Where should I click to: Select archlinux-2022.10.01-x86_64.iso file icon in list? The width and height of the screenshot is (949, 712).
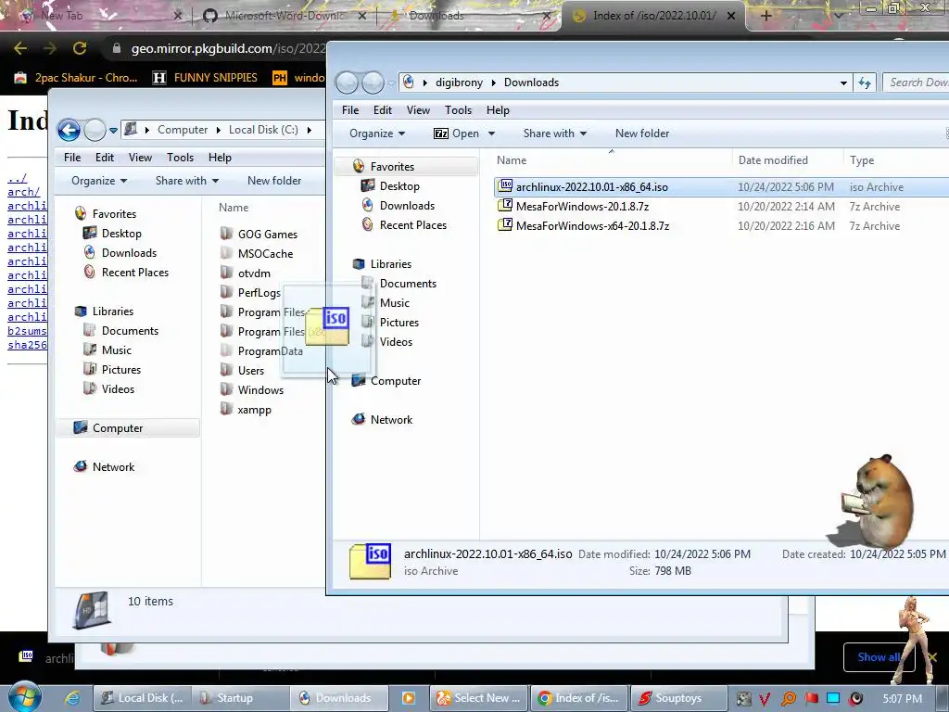click(505, 186)
